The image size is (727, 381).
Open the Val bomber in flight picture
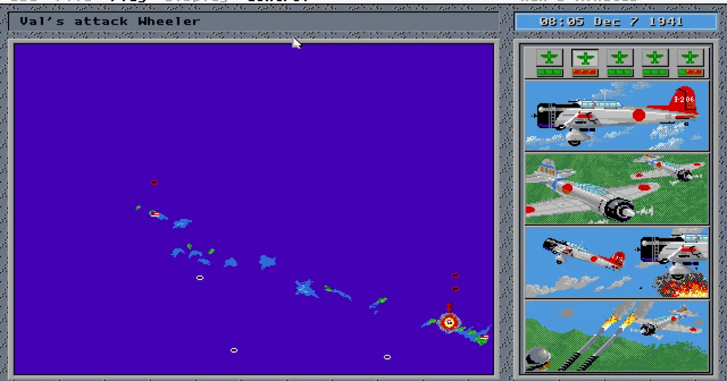(617, 116)
